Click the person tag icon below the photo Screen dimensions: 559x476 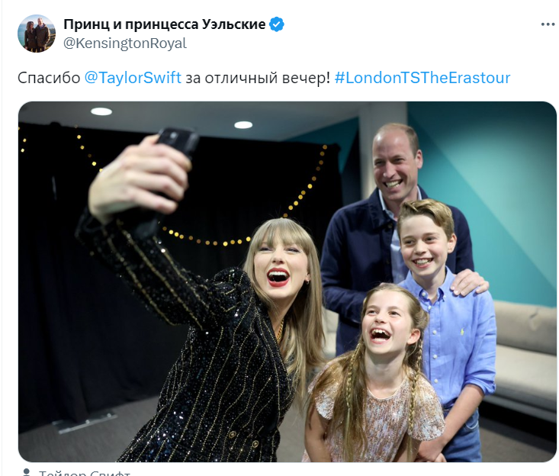(26, 472)
